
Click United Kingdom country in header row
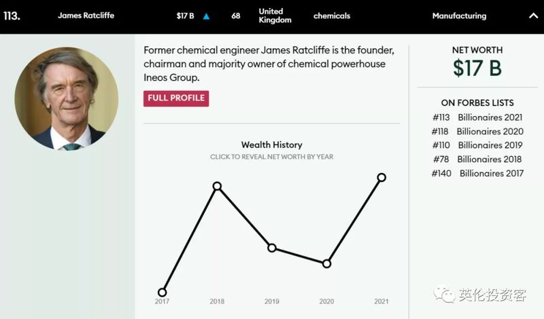click(x=275, y=16)
